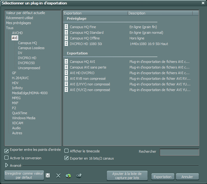Viewport: 207px width, 184px height.
Task: Select AVI RVB non compressé exporter
Action: [x=131, y=79]
